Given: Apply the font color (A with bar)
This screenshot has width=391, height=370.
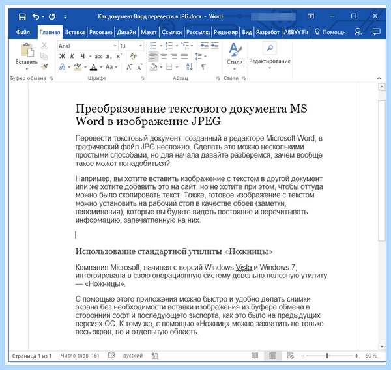Looking at the screenshot, I should (x=93, y=67).
